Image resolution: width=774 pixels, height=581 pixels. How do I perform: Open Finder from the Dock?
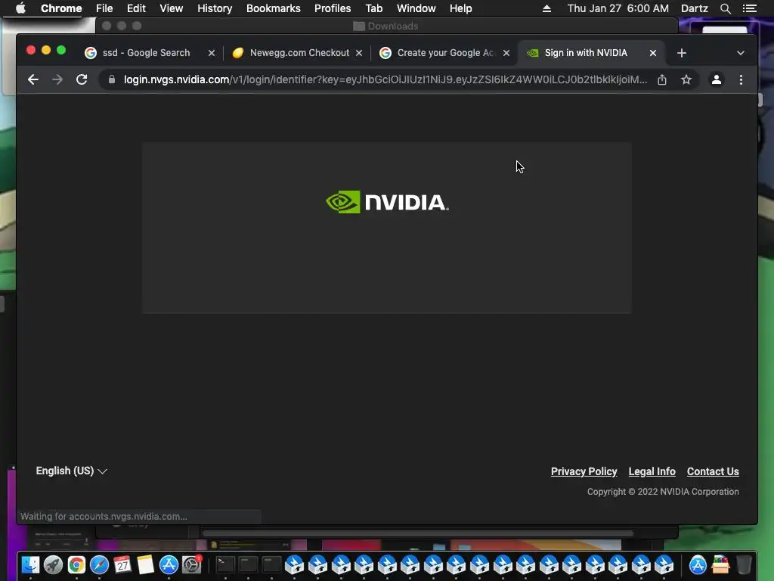point(30,564)
